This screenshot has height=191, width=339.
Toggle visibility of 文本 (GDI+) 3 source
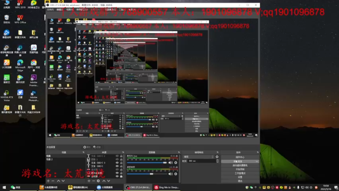coord(117,163)
